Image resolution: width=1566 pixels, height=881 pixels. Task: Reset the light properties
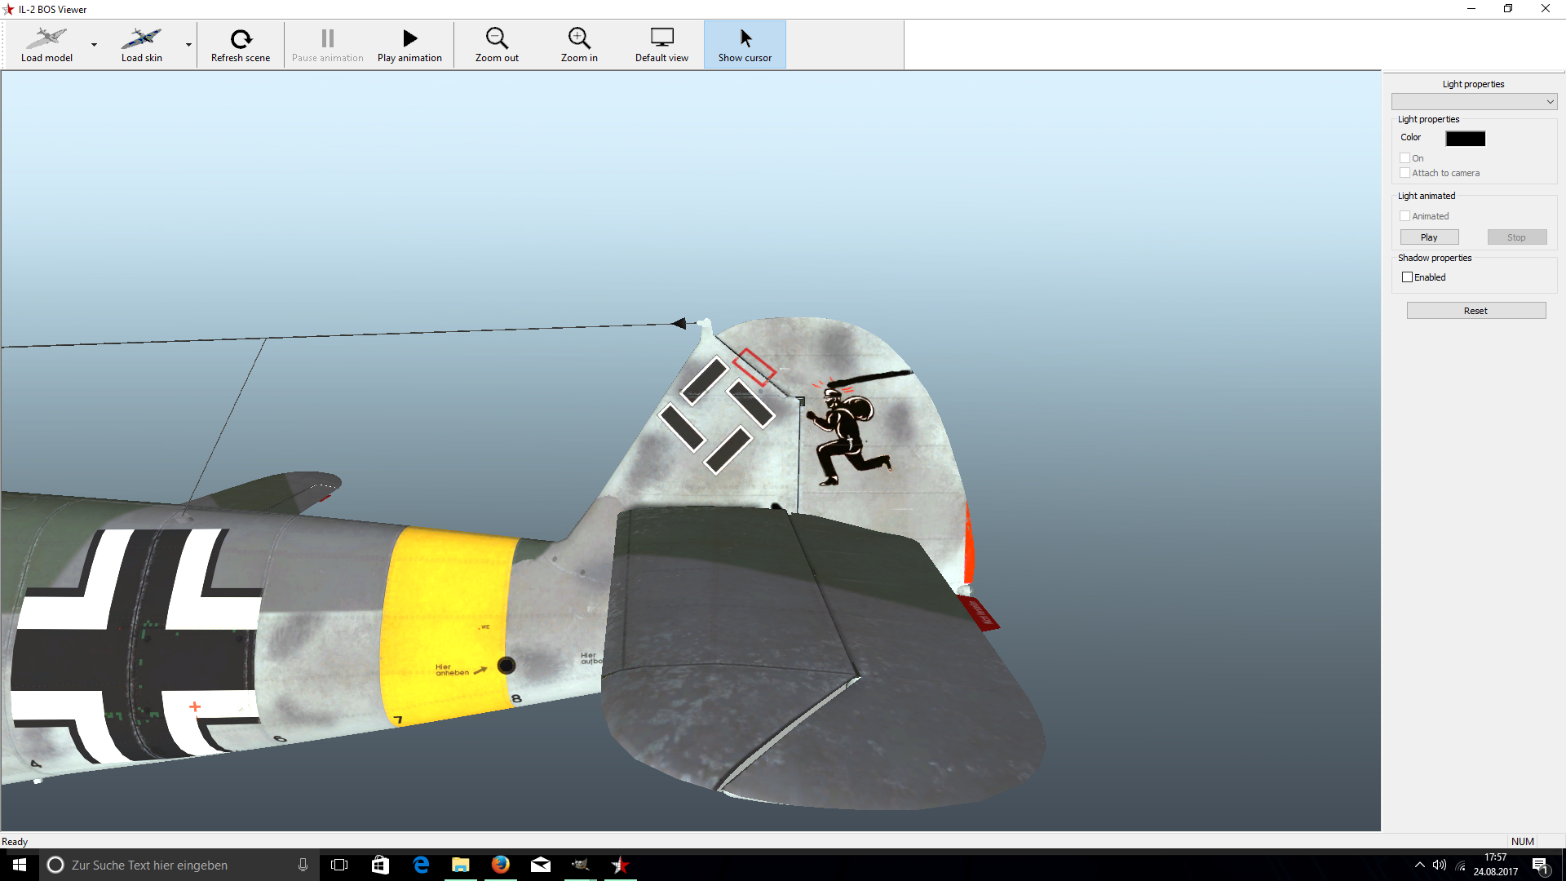(1475, 311)
